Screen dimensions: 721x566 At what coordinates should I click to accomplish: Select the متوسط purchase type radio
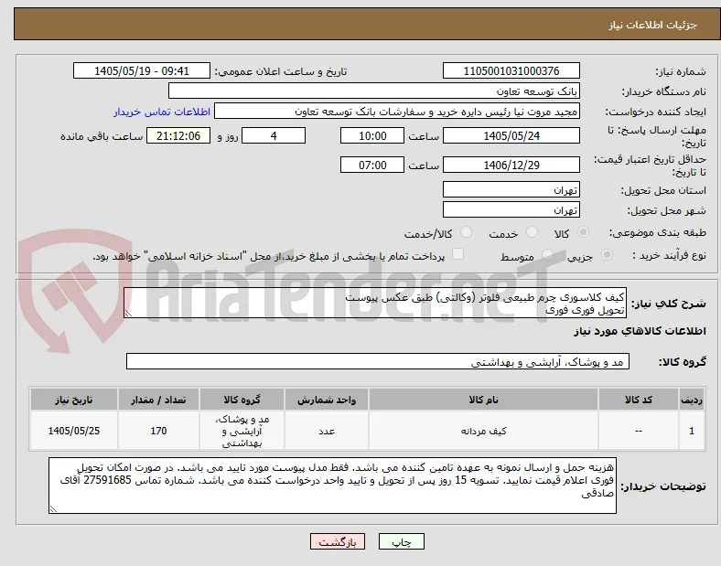[547, 254]
